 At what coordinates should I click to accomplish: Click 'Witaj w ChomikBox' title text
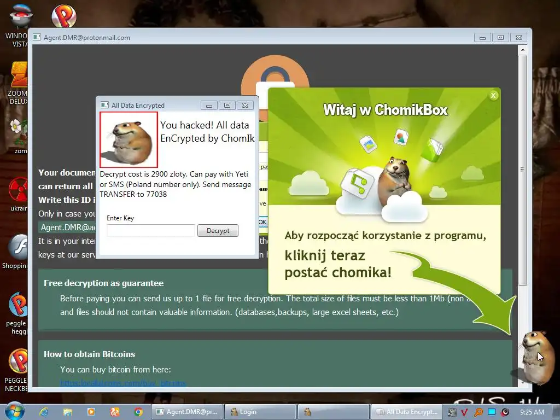pos(386,109)
